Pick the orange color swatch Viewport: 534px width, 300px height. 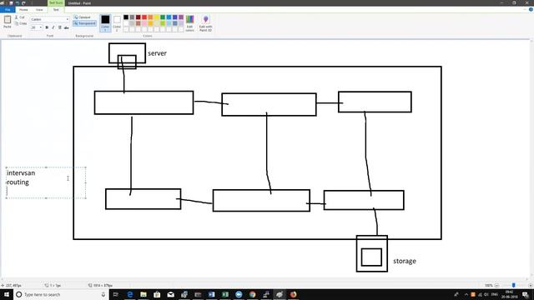click(150, 17)
